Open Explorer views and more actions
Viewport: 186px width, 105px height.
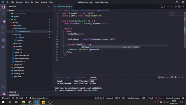[49, 6]
